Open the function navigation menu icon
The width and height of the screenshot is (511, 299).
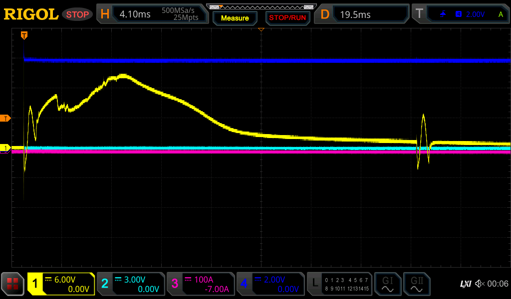(x=12, y=284)
